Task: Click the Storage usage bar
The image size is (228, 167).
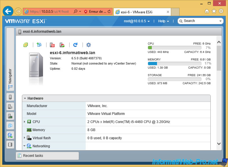Action: click(175, 79)
